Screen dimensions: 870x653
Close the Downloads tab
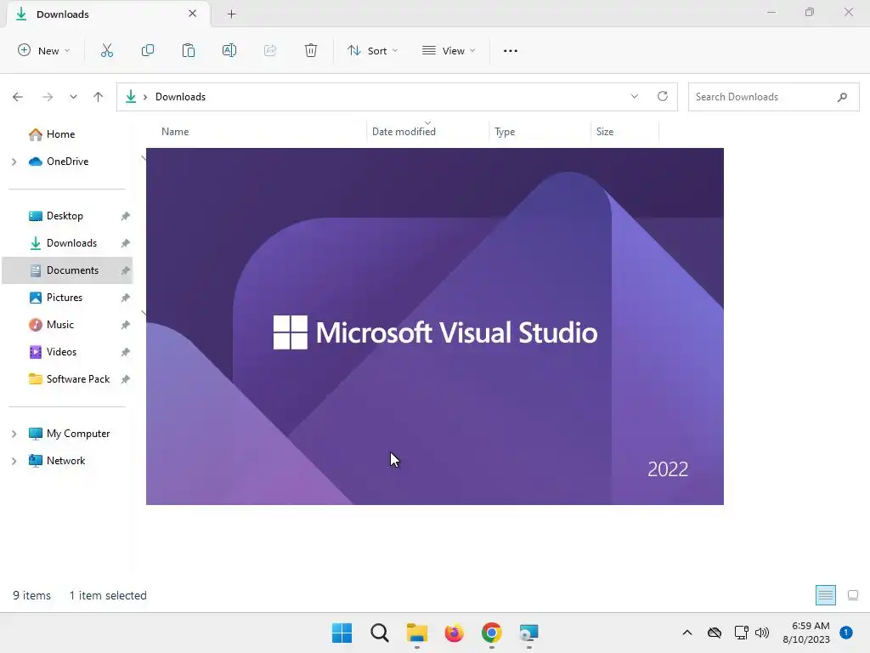(x=193, y=14)
